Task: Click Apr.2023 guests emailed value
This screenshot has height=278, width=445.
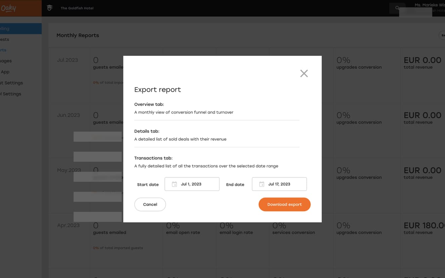Action: [96, 225]
